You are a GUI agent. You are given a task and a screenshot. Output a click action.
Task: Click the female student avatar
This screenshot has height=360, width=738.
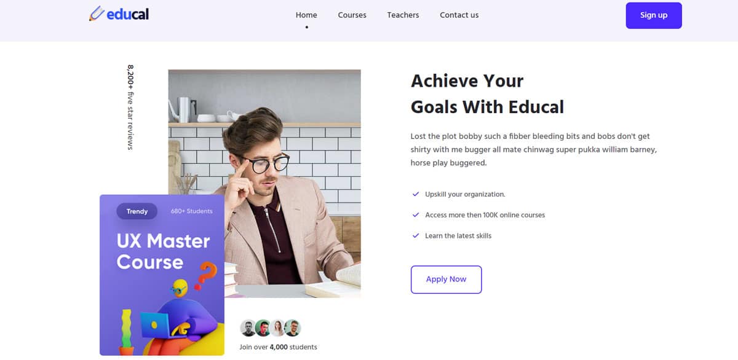click(278, 328)
